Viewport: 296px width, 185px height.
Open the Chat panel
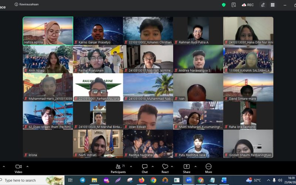[x=145, y=168]
